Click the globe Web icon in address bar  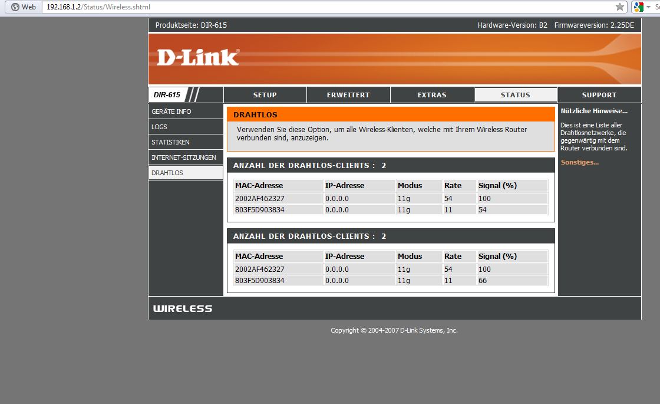point(15,6)
